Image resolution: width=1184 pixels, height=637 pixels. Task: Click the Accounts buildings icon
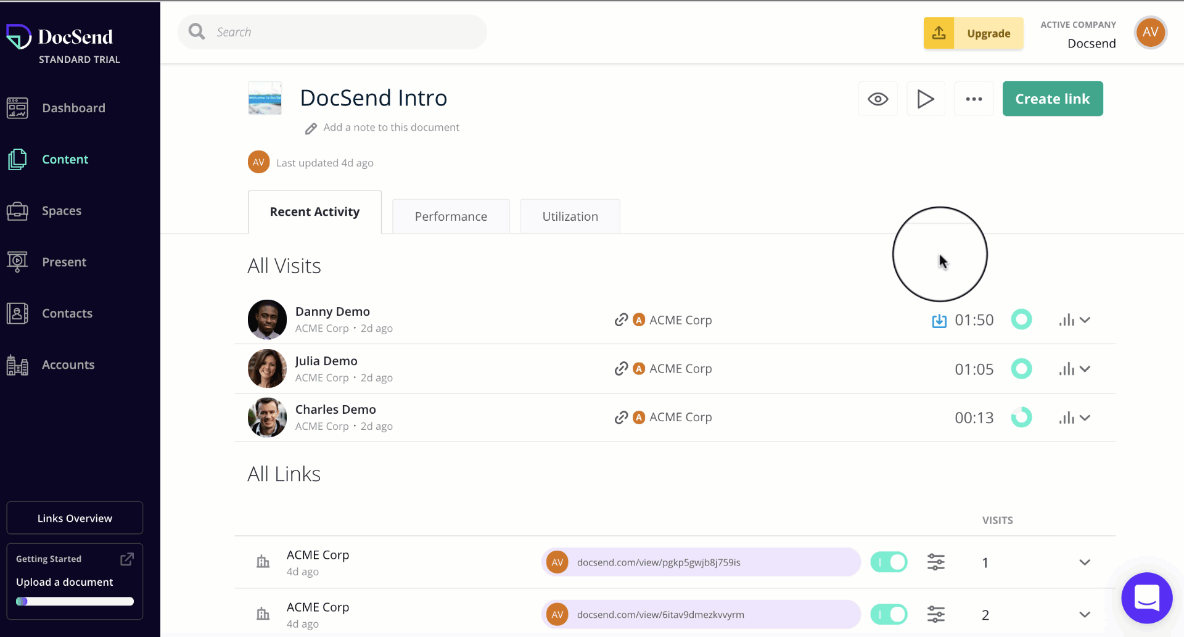[x=17, y=365]
